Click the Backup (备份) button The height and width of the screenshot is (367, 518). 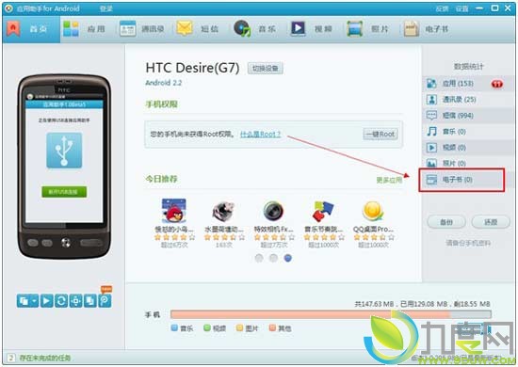pos(446,222)
